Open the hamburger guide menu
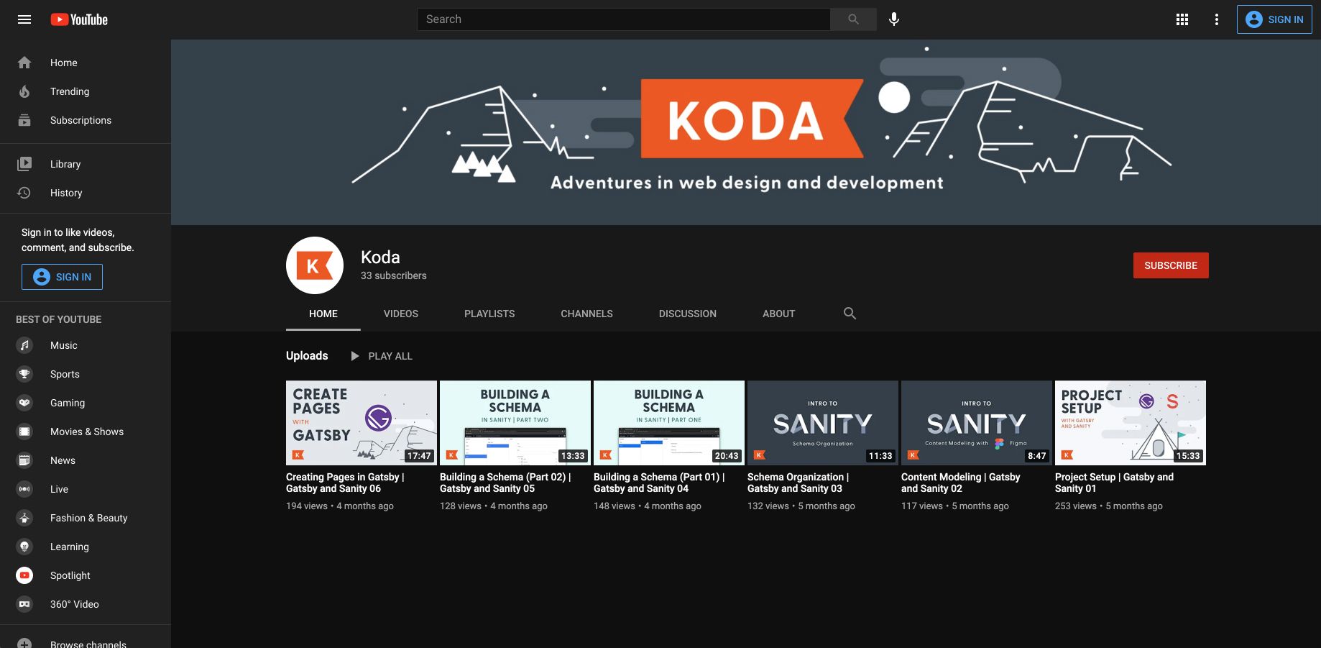 point(24,19)
